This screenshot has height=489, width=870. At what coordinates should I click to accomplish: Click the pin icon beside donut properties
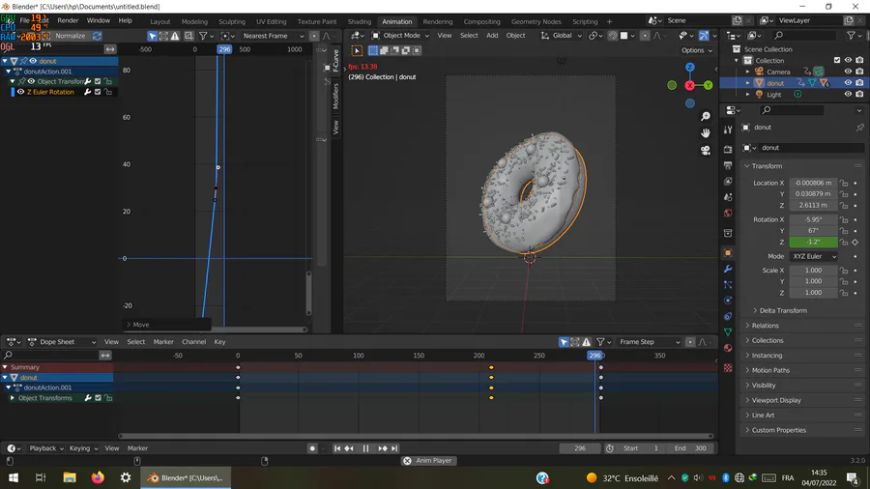pos(859,128)
